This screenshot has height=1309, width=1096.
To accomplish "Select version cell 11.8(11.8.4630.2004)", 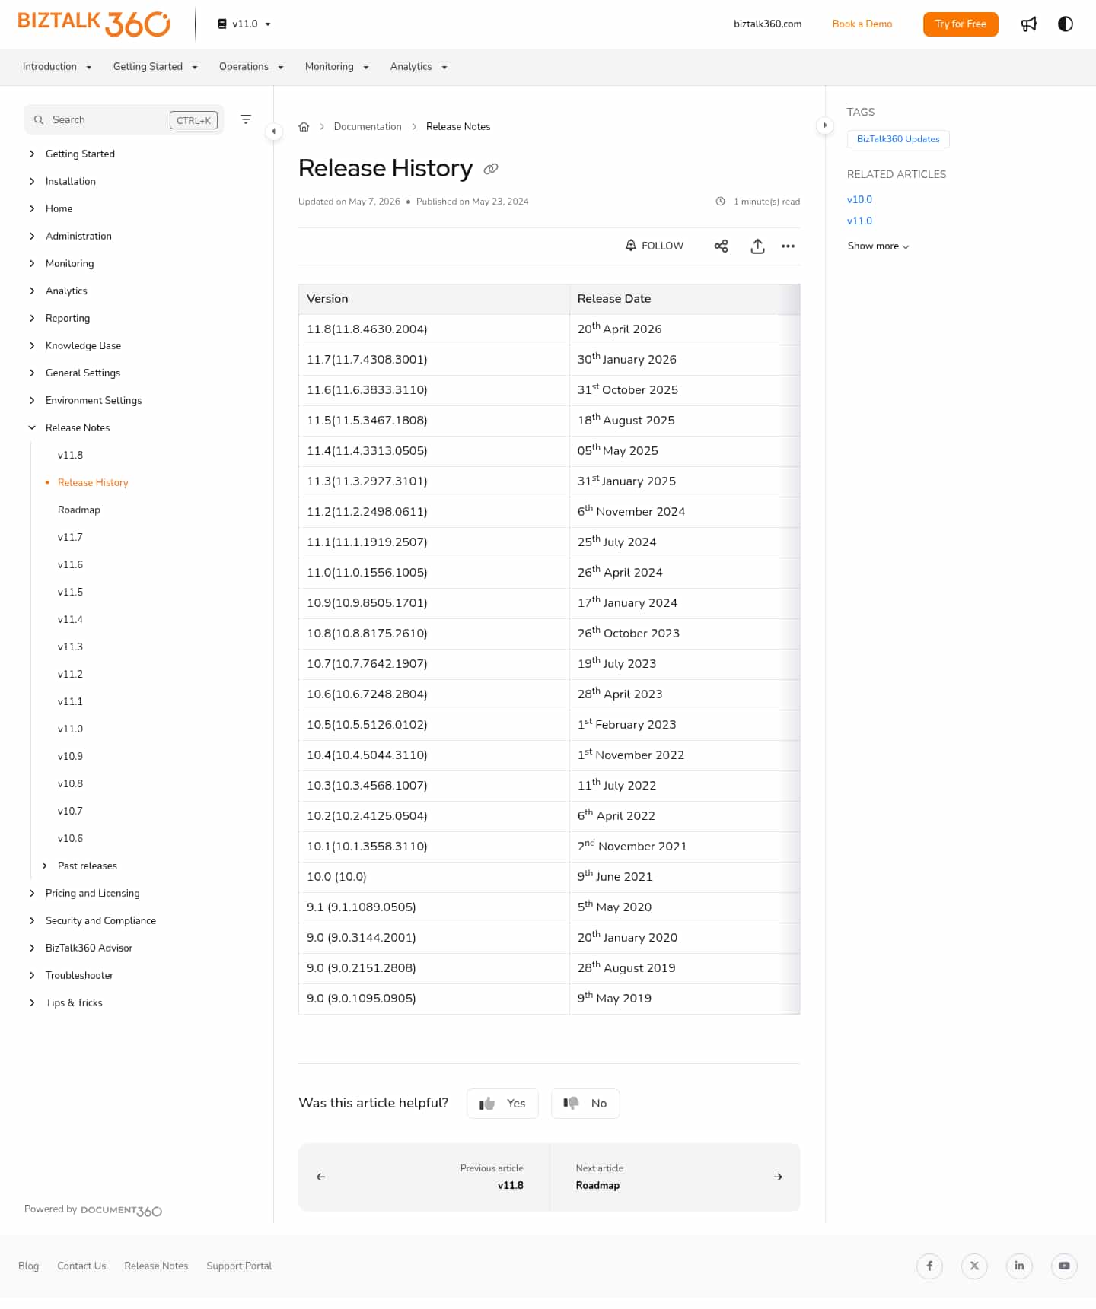I will (434, 330).
